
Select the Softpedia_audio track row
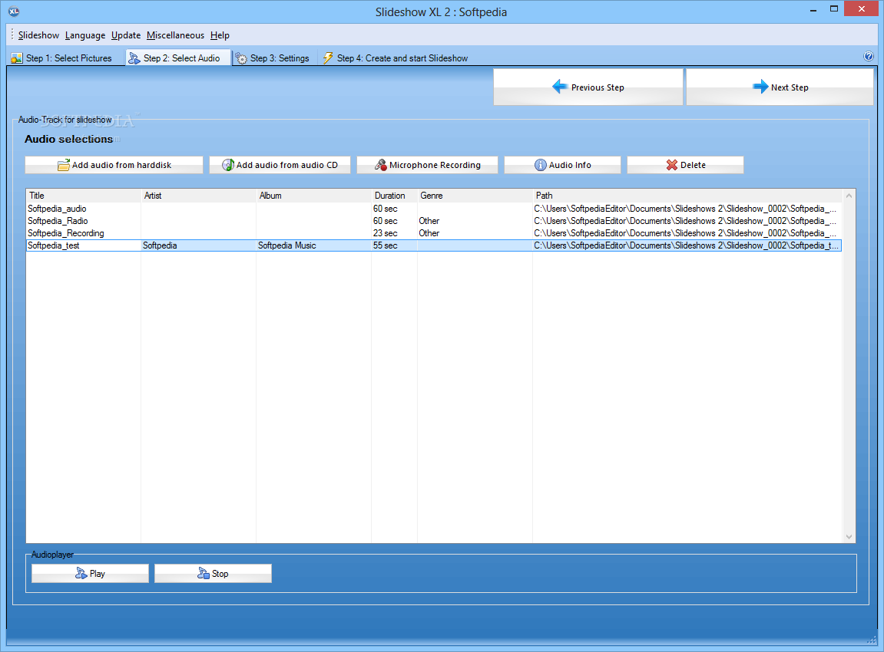coord(433,209)
